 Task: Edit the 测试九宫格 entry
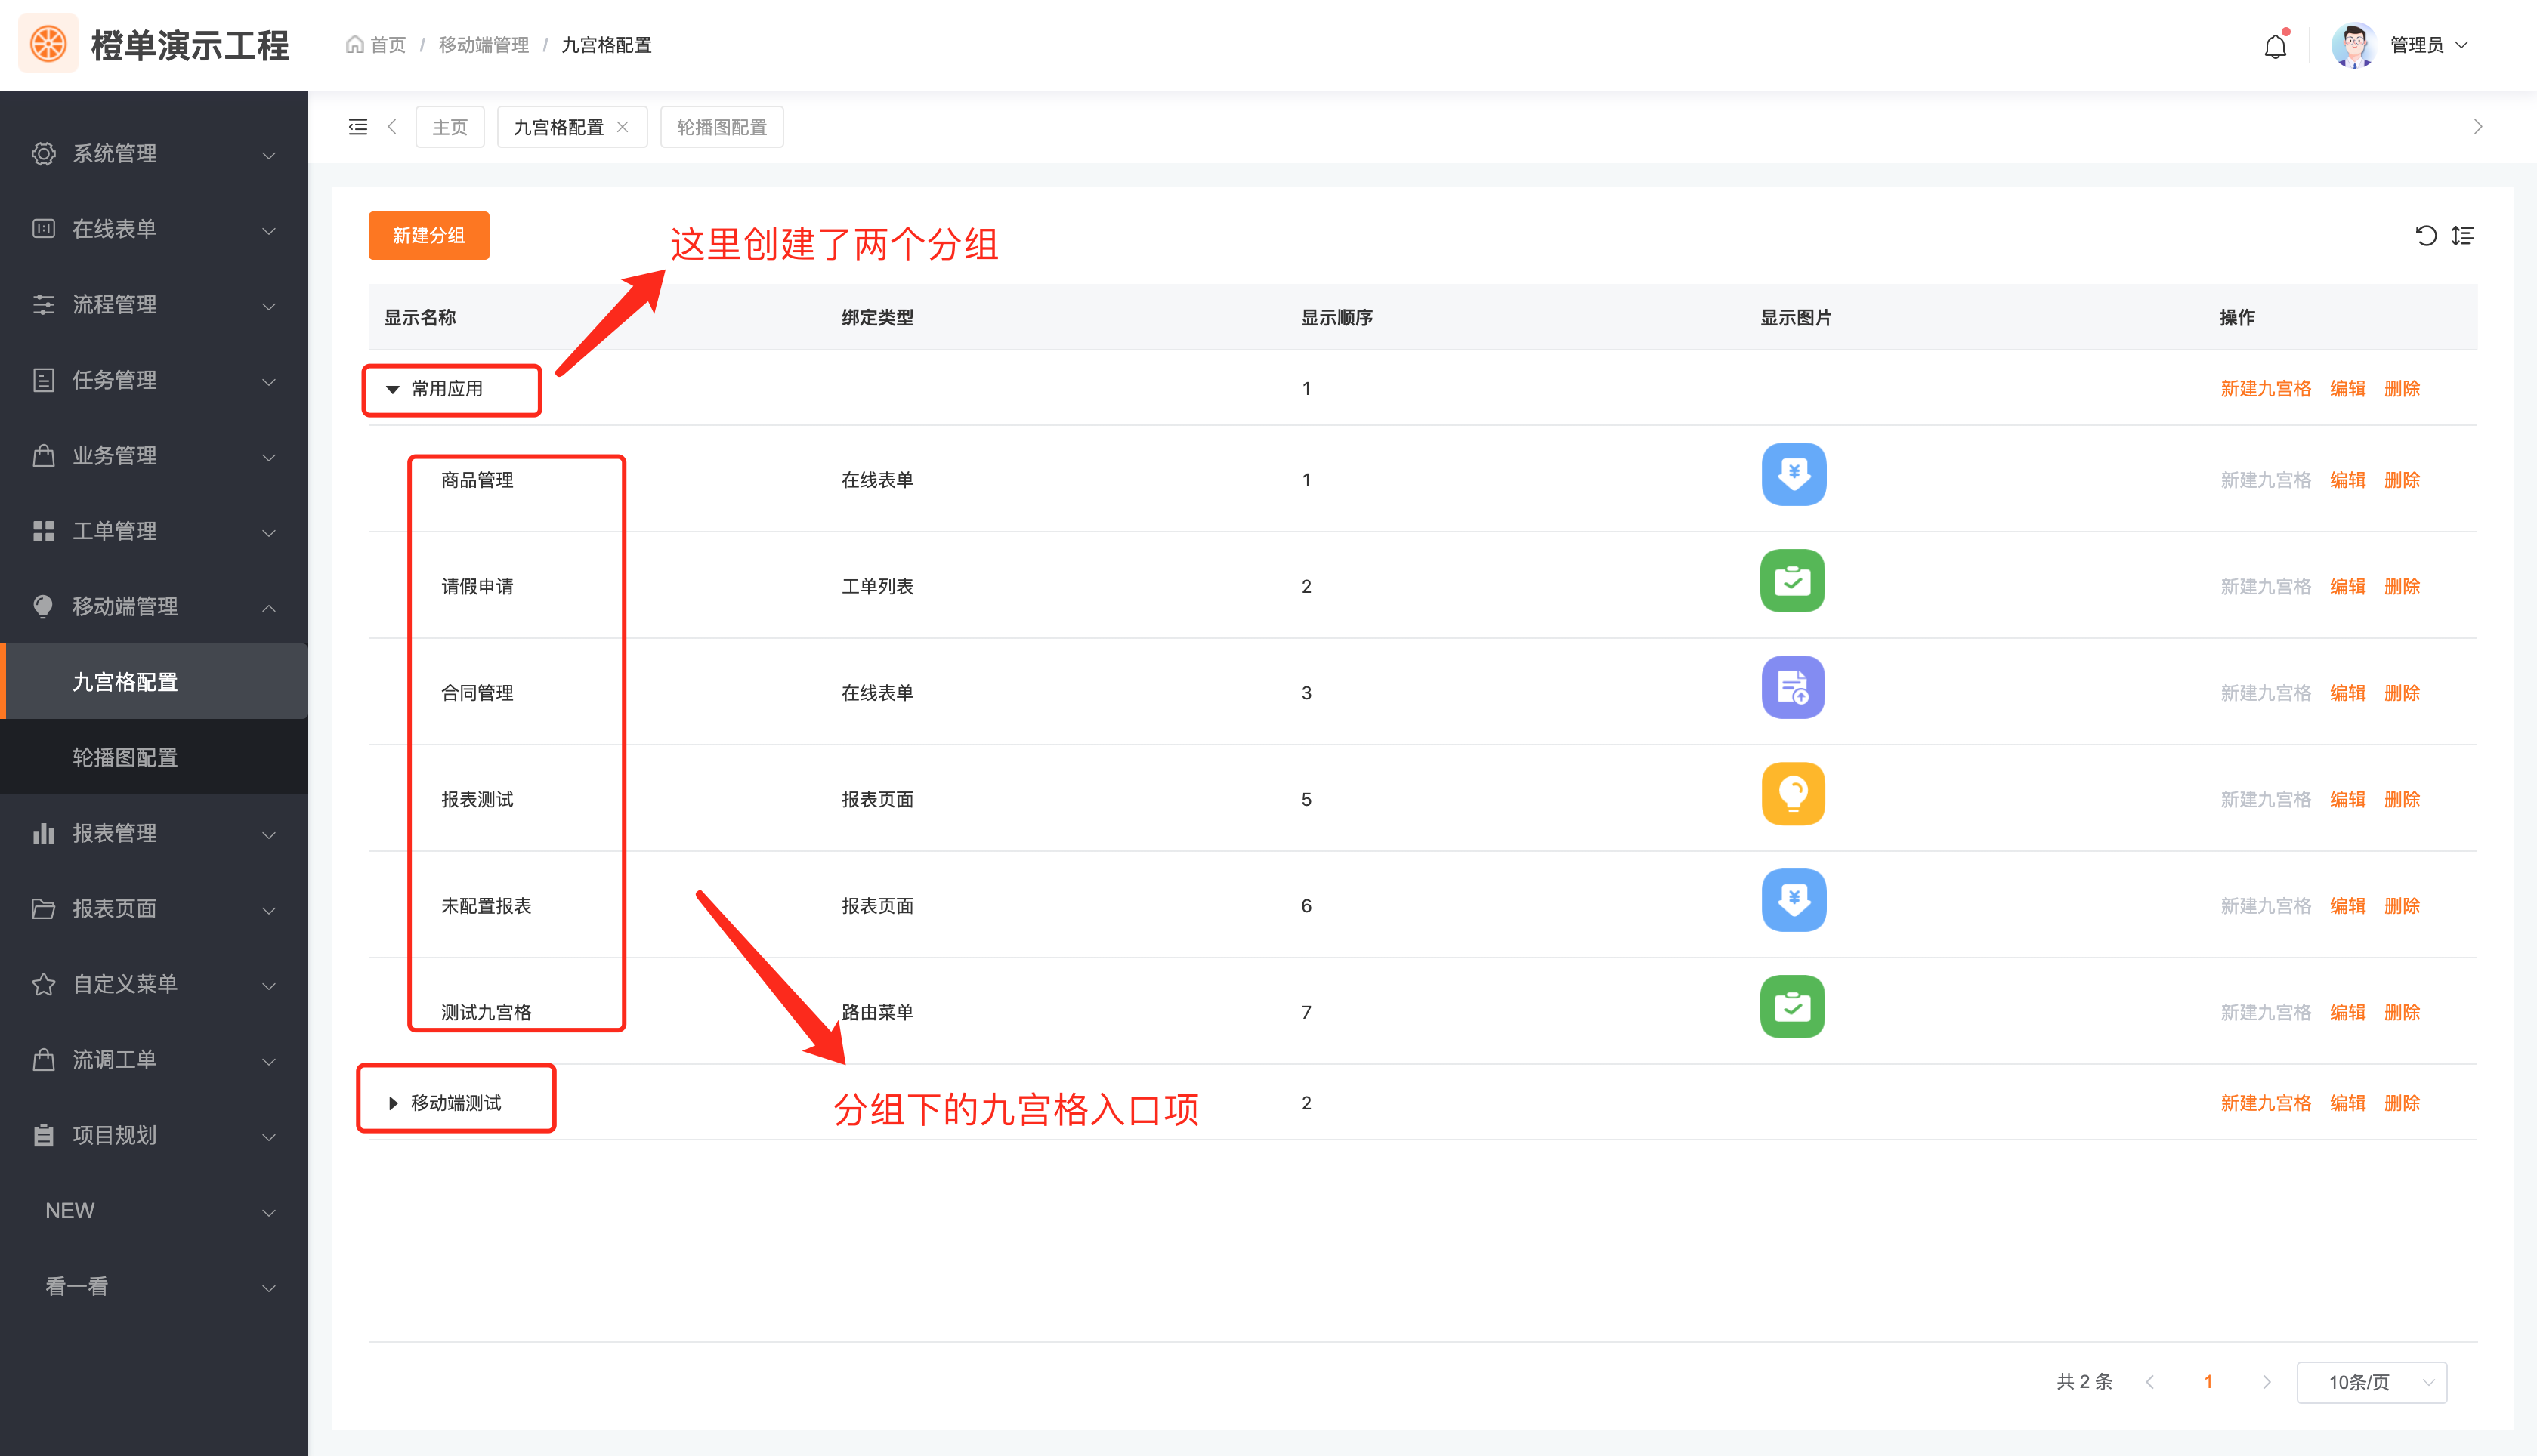pyautogui.click(x=2347, y=1012)
